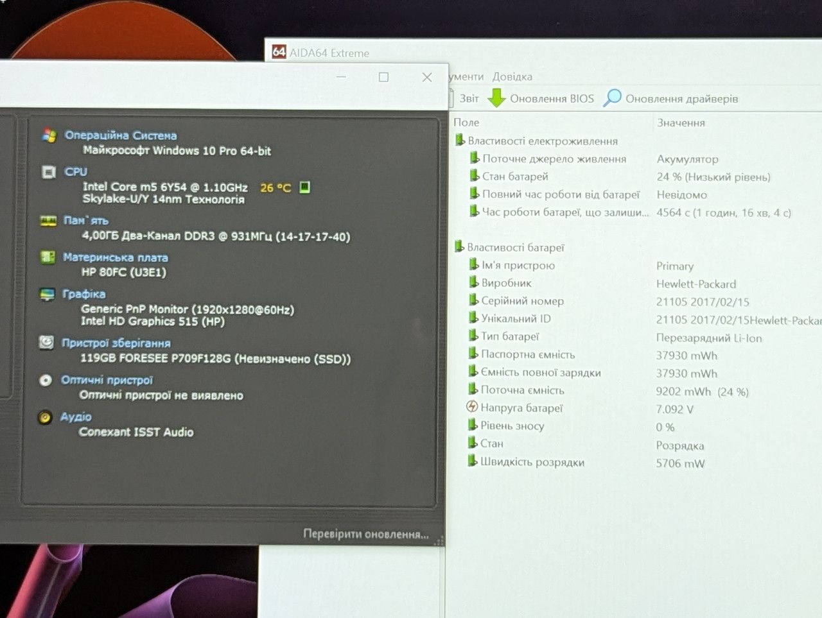
Task: Select the Повний час роботи від батареї row
Action: click(561, 194)
